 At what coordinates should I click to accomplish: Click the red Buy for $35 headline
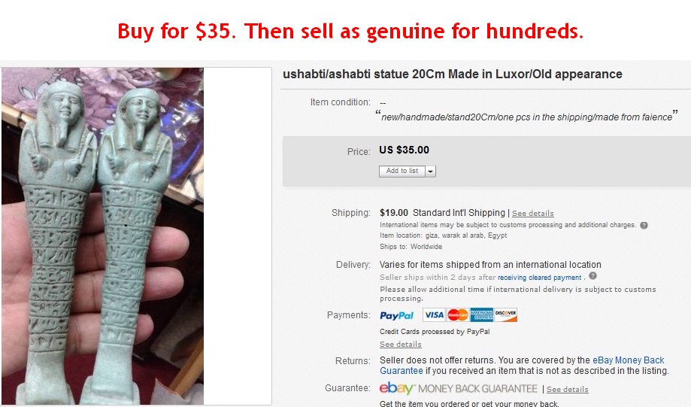click(350, 32)
